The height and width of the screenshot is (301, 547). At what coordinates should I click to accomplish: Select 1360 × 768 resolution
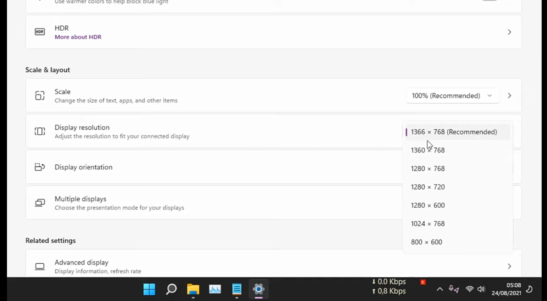[x=457, y=150]
